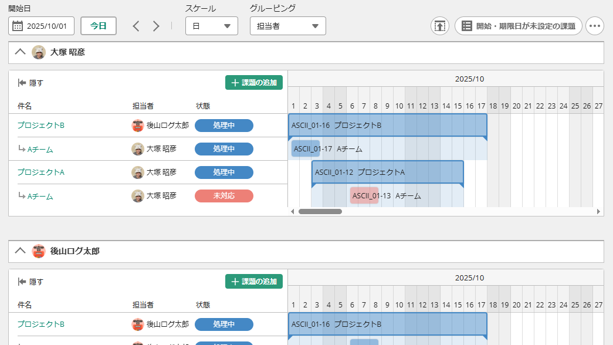Click the horizontal scrollbar thumb of the Gantt chart
Image resolution: width=613 pixels, height=345 pixels.
click(320, 211)
